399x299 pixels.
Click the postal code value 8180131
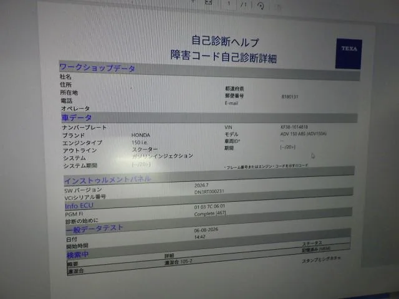[x=290, y=97]
